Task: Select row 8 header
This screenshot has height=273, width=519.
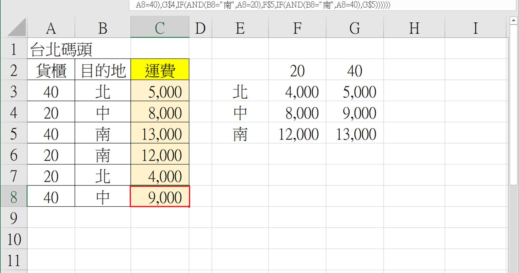Action: click(14, 197)
